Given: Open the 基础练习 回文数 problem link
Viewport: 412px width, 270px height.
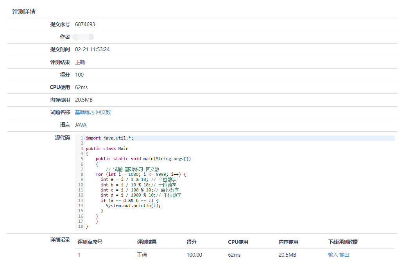Looking at the screenshot, I should [x=93, y=112].
